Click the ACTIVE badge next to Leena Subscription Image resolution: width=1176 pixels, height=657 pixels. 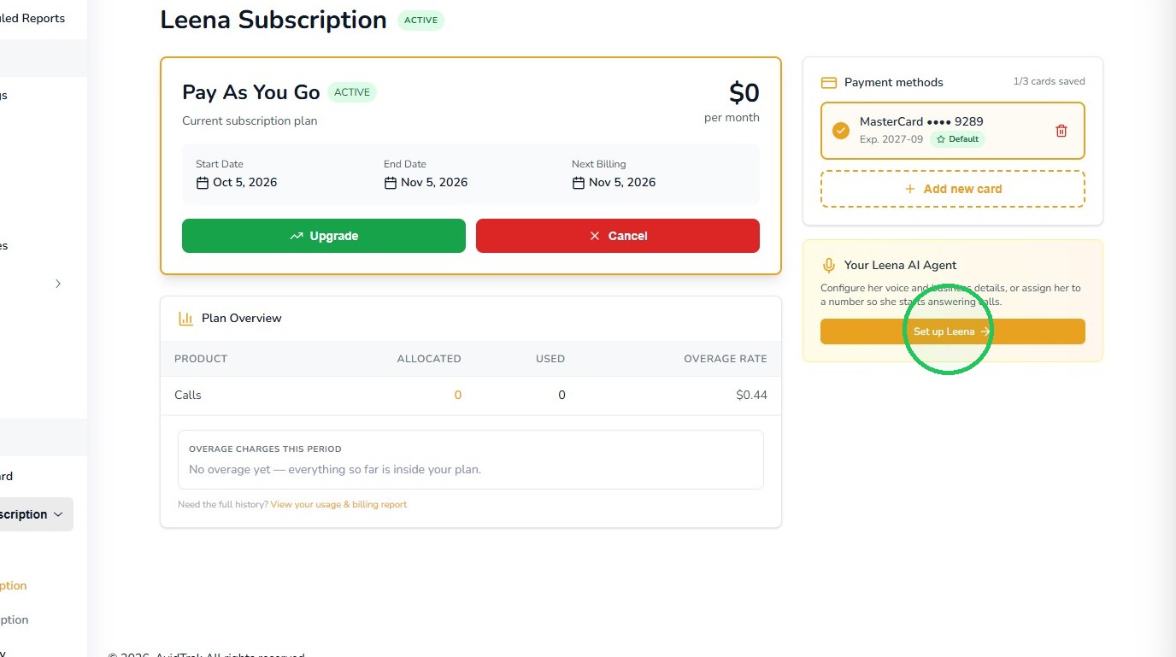coord(420,21)
